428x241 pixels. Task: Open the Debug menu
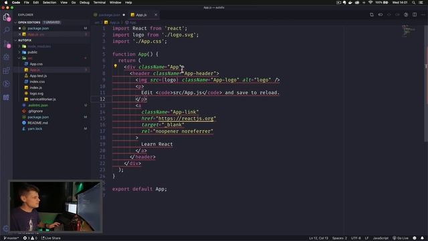click(x=84, y=3)
